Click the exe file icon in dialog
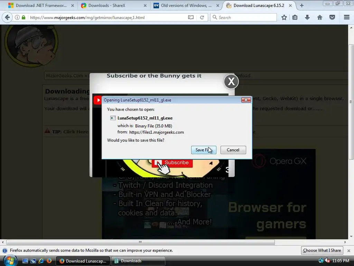This screenshot has height=266, width=354. click(x=113, y=118)
